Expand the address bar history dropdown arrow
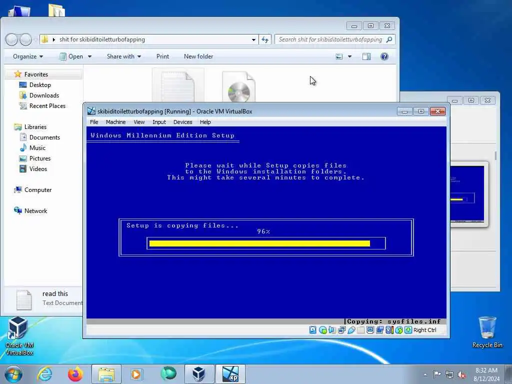Viewport: 512px width, 384px height. [253, 40]
